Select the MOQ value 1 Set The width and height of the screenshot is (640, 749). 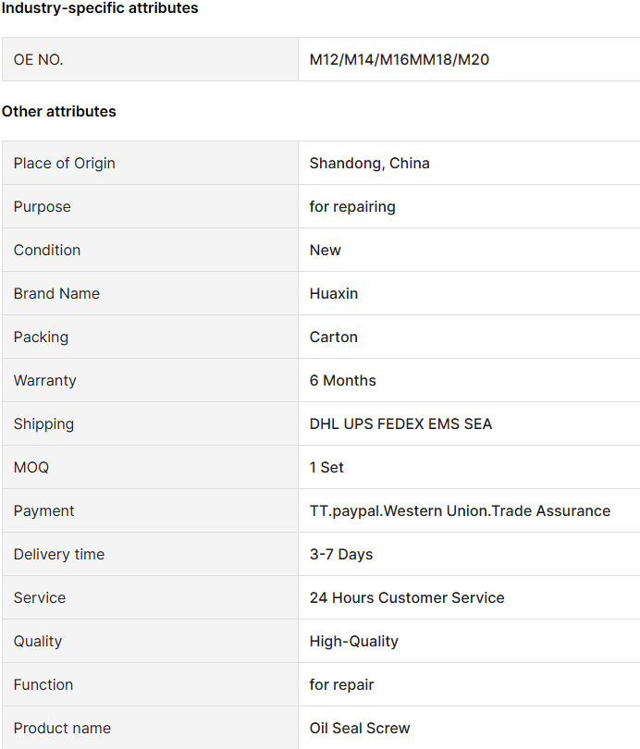tap(326, 468)
